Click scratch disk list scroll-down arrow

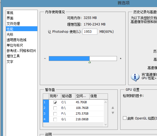(105, 124)
